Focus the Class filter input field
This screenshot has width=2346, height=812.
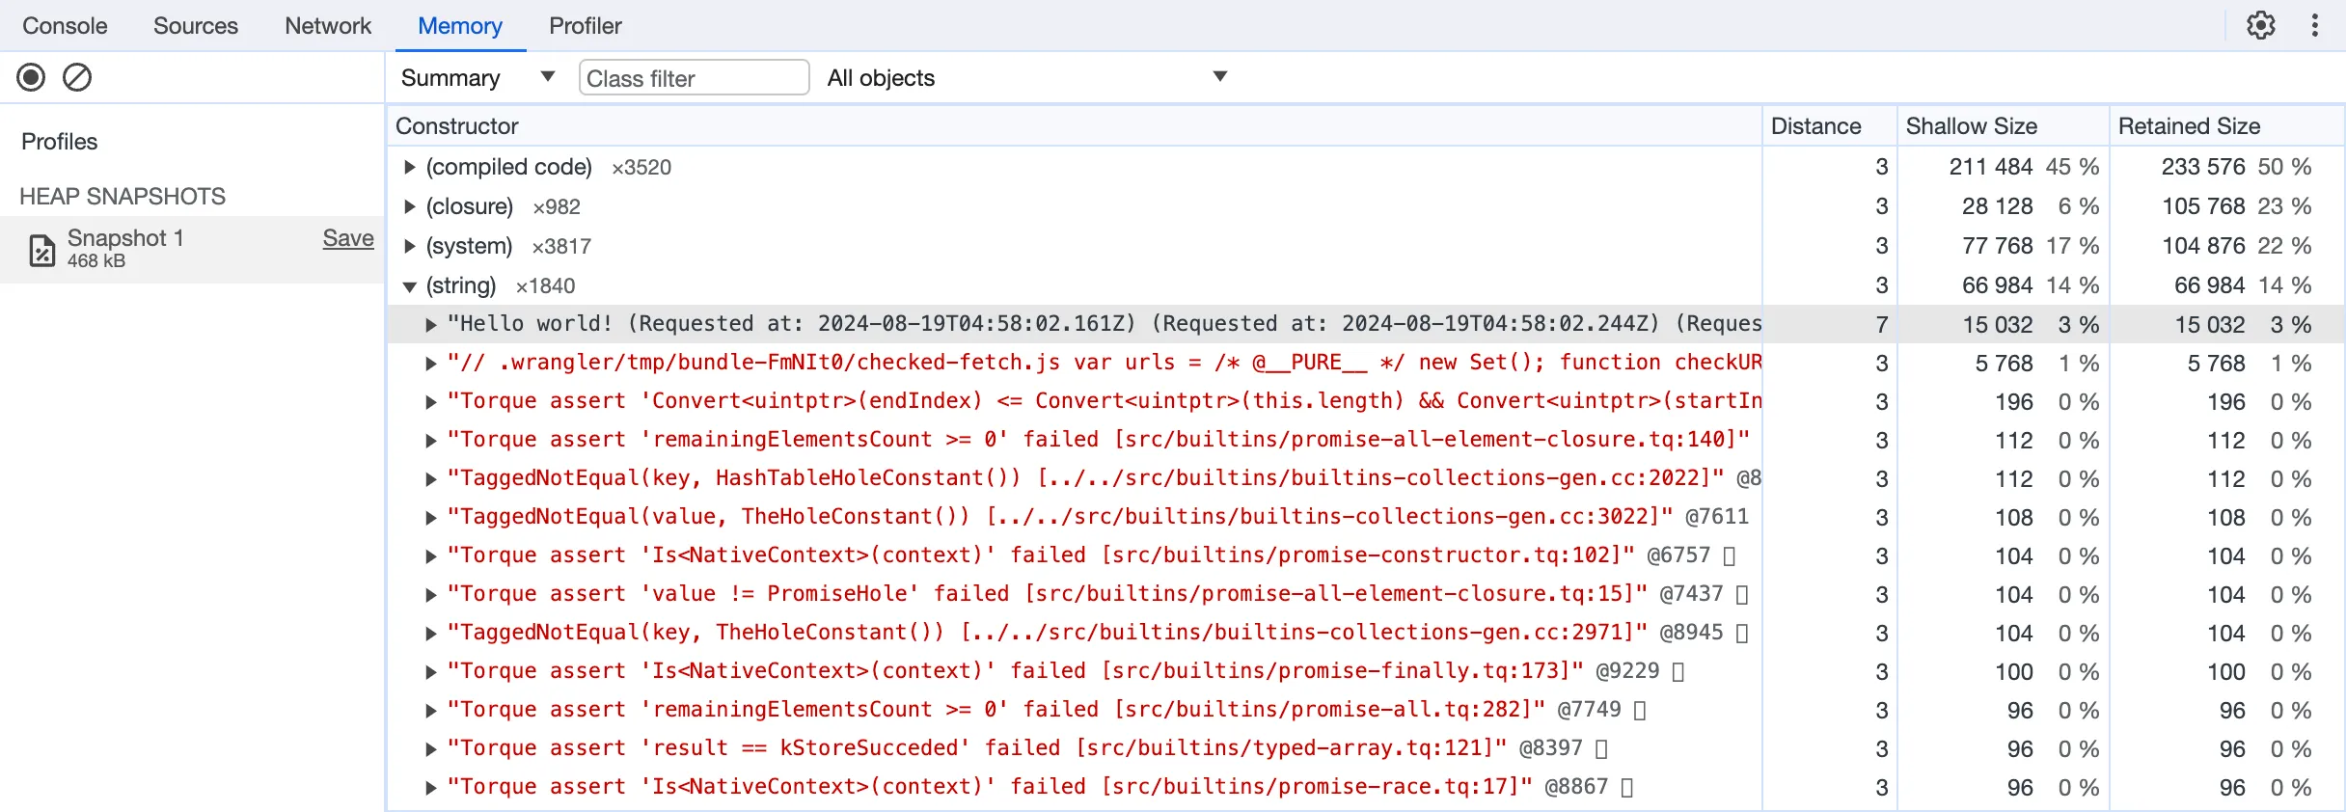tap(693, 78)
